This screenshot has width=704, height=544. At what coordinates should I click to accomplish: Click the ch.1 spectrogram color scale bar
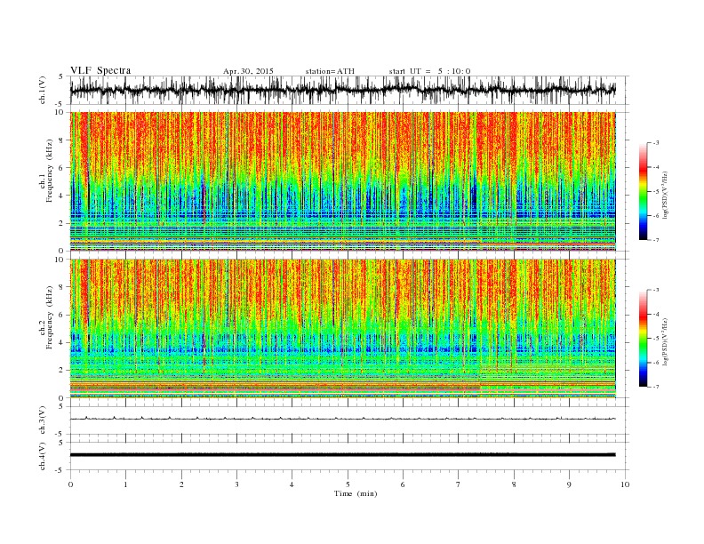(x=643, y=191)
